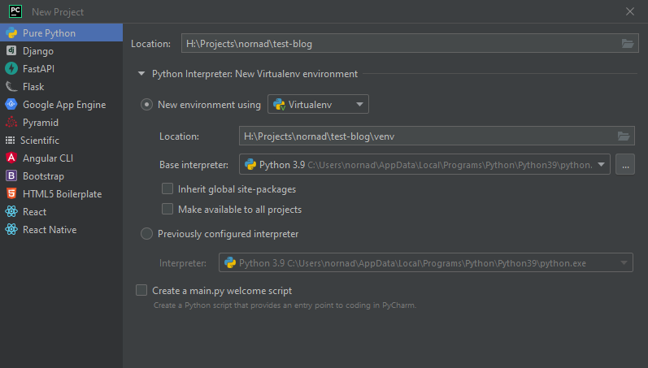648x368 pixels.
Task: Enable Create a main.py welcome script
Action: 141,290
